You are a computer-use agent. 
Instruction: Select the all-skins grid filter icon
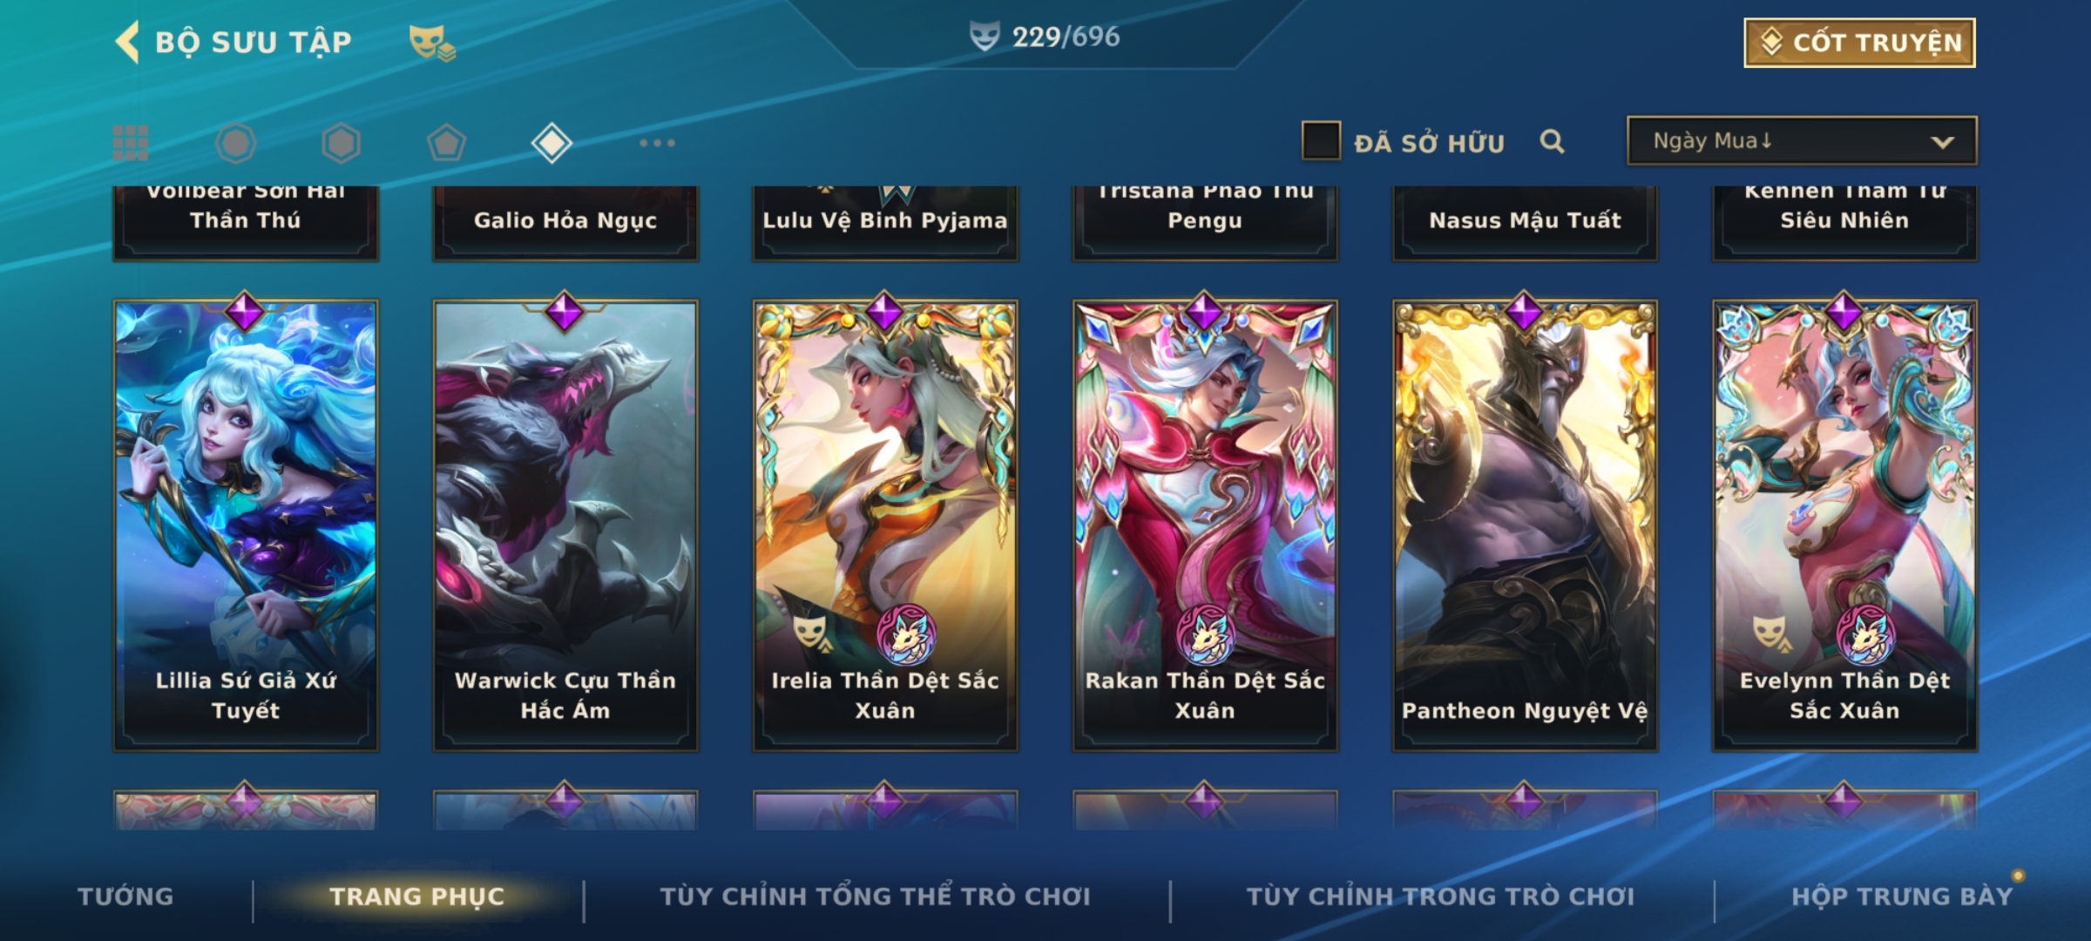coord(131,143)
